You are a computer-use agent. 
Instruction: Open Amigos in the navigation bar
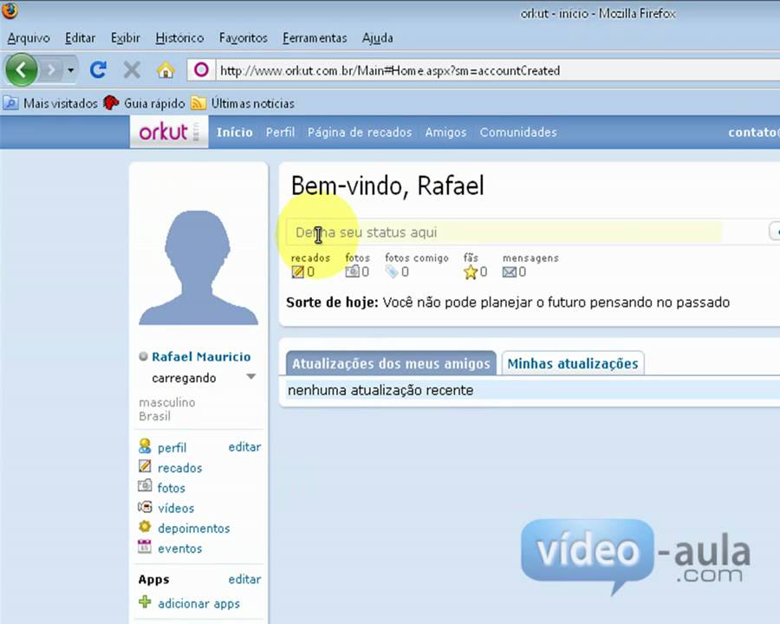coord(445,133)
